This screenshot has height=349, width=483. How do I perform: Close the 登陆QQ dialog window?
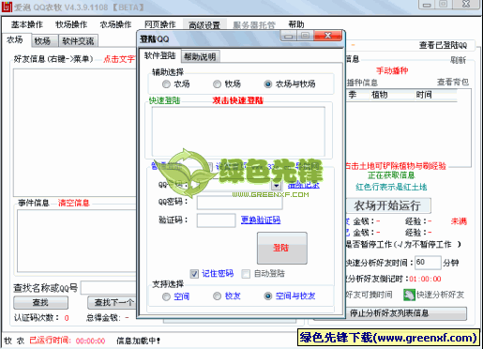[328, 36]
